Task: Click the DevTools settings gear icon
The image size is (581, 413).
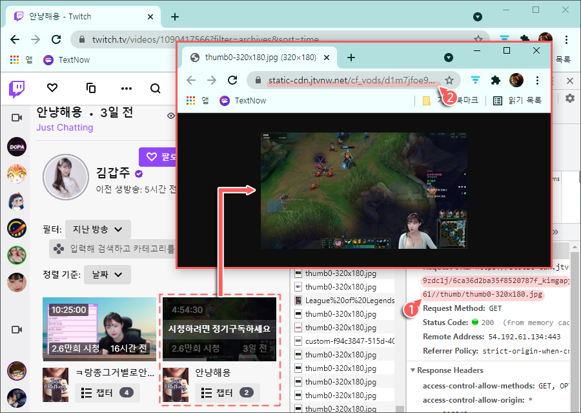Action: point(570,98)
